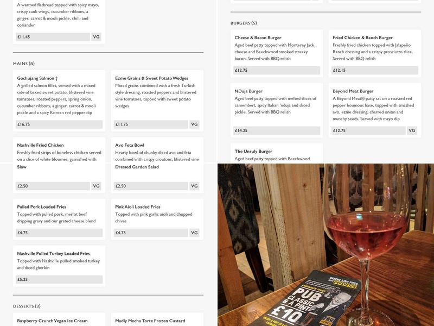Select The Unruly Burger card
This screenshot has width=434, height=326.
coord(277,153)
